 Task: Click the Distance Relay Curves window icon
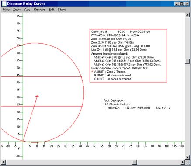click(x=4, y=3)
